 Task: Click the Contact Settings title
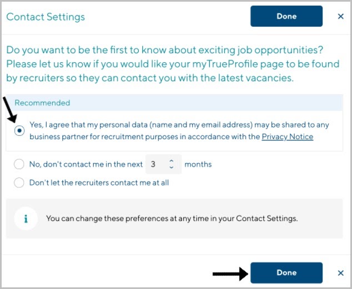pos(46,17)
